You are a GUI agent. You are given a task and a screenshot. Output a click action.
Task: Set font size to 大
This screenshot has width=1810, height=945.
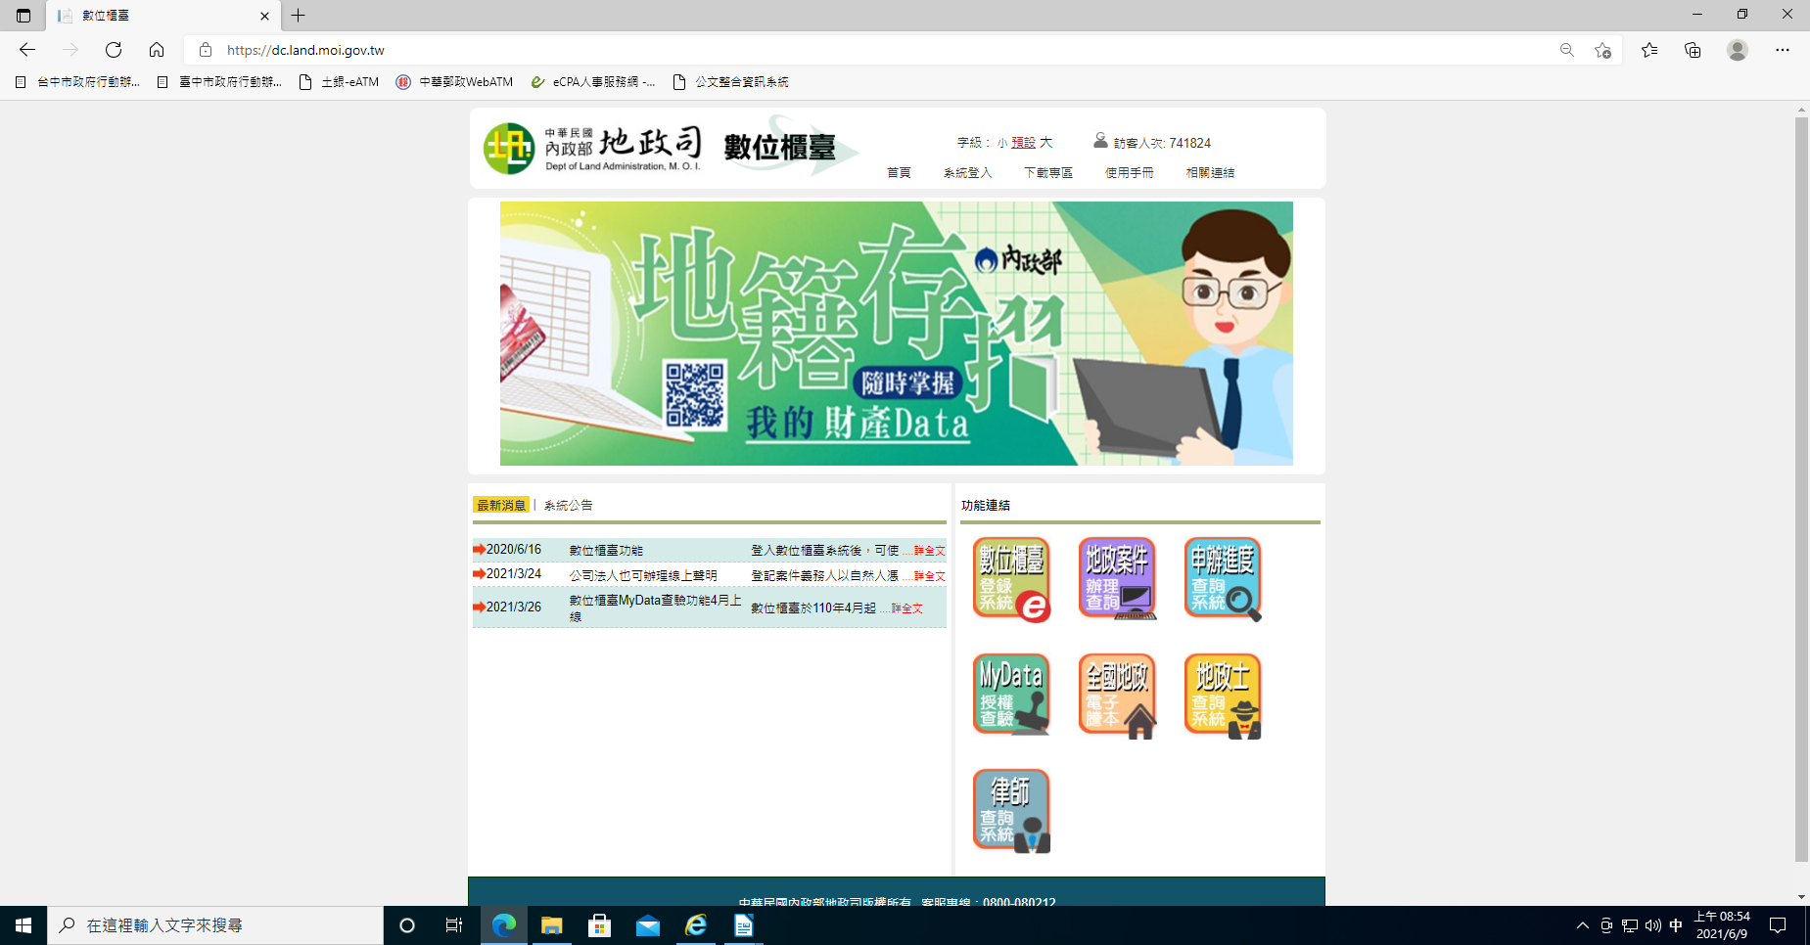coord(1045,143)
